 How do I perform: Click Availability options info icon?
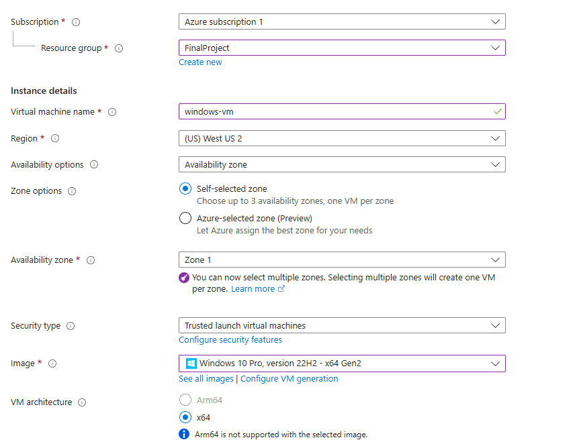(x=94, y=164)
